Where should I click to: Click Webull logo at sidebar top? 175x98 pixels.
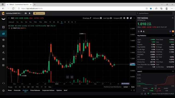[x=4, y=19]
